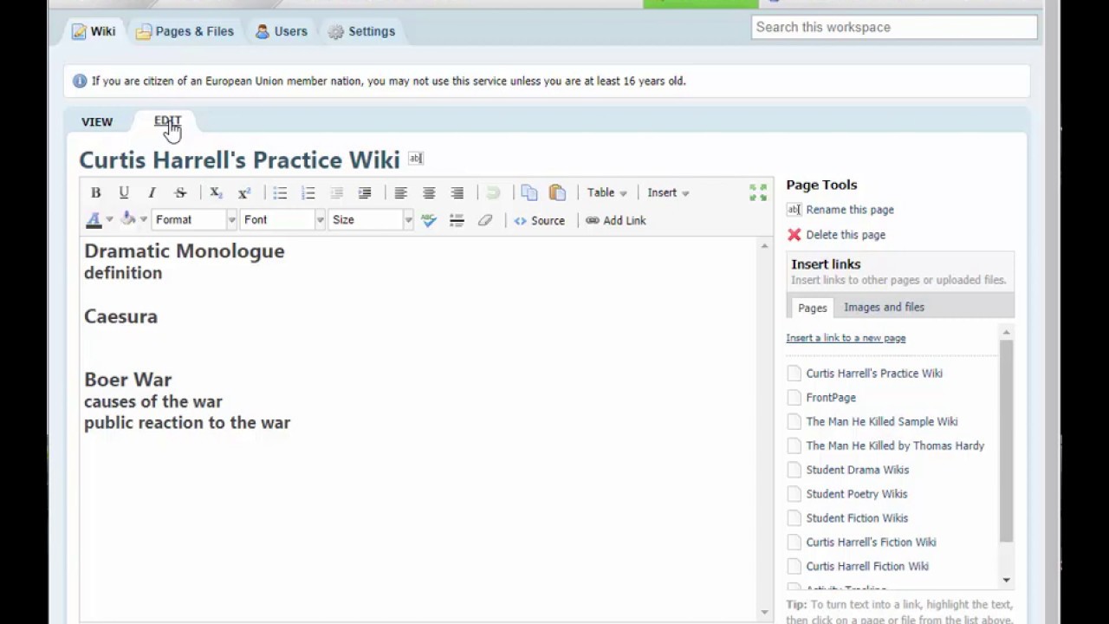
Task: Click the 'Boer War' heading text
Action: pos(128,380)
